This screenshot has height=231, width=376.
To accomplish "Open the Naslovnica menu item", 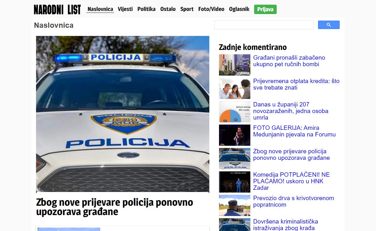I will pos(100,9).
